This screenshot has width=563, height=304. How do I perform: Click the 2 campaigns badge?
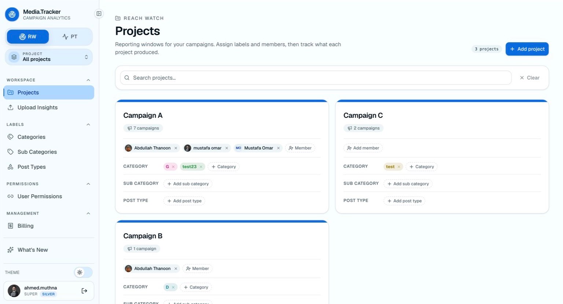click(363, 128)
